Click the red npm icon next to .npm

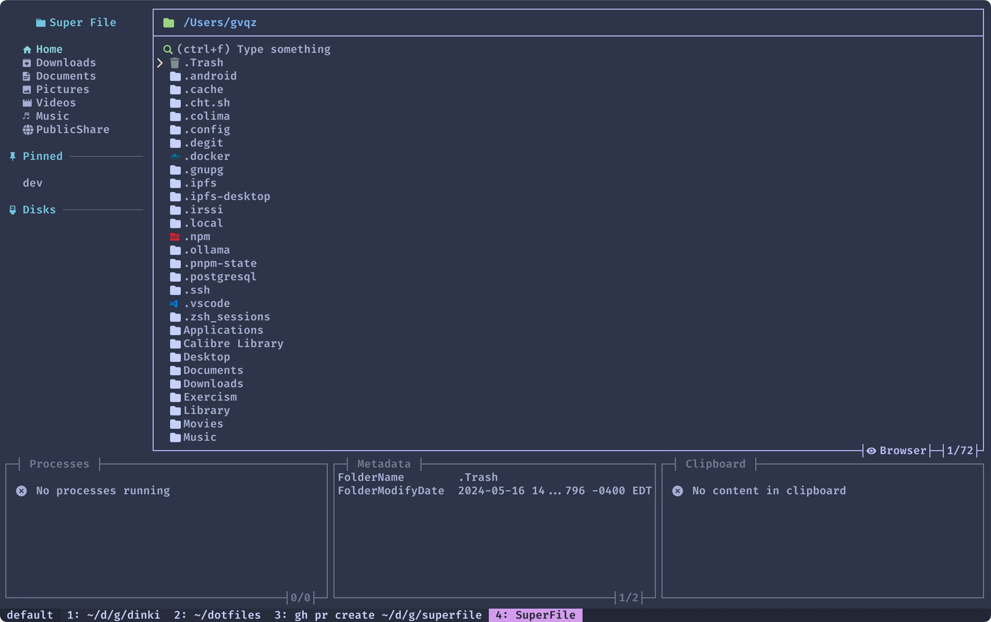pos(174,237)
